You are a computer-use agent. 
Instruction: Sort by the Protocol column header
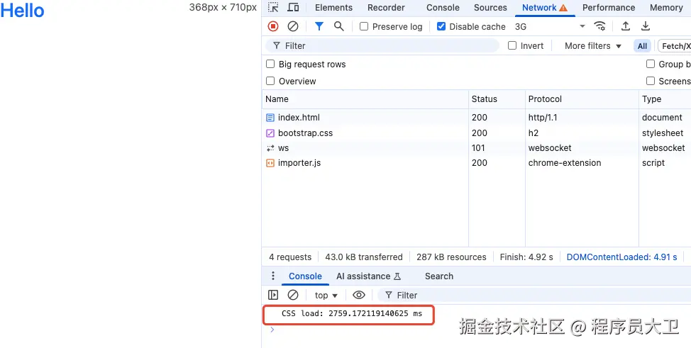tap(582, 99)
